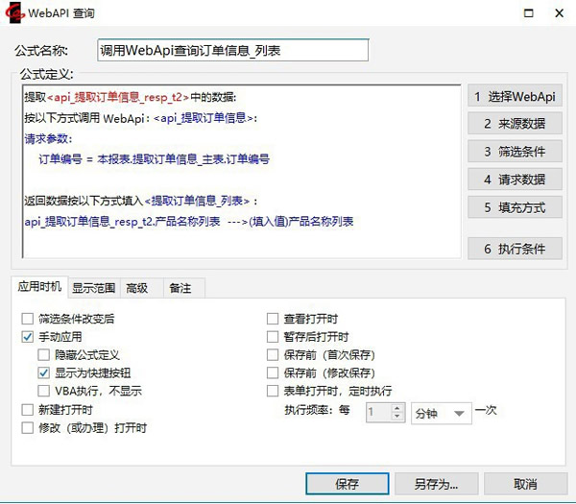This screenshot has height=504, width=576.
Task: Close the WebAPI 查询 dialog
Action: pos(559,13)
